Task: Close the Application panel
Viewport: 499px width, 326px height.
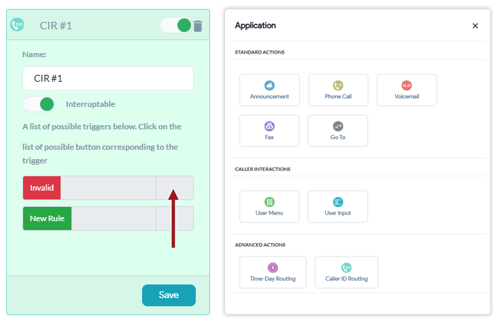Action: [x=475, y=26]
